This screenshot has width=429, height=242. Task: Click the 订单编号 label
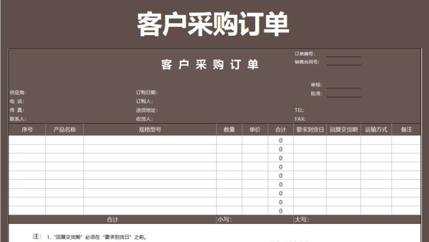[305, 54]
